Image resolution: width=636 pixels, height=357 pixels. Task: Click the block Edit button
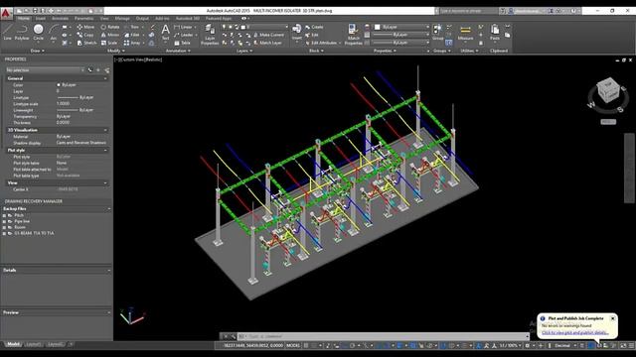[x=311, y=35]
